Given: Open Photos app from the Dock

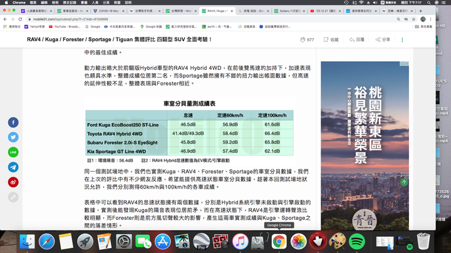Looking at the screenshot, I should pyautogui.click(x=299, y=242).
